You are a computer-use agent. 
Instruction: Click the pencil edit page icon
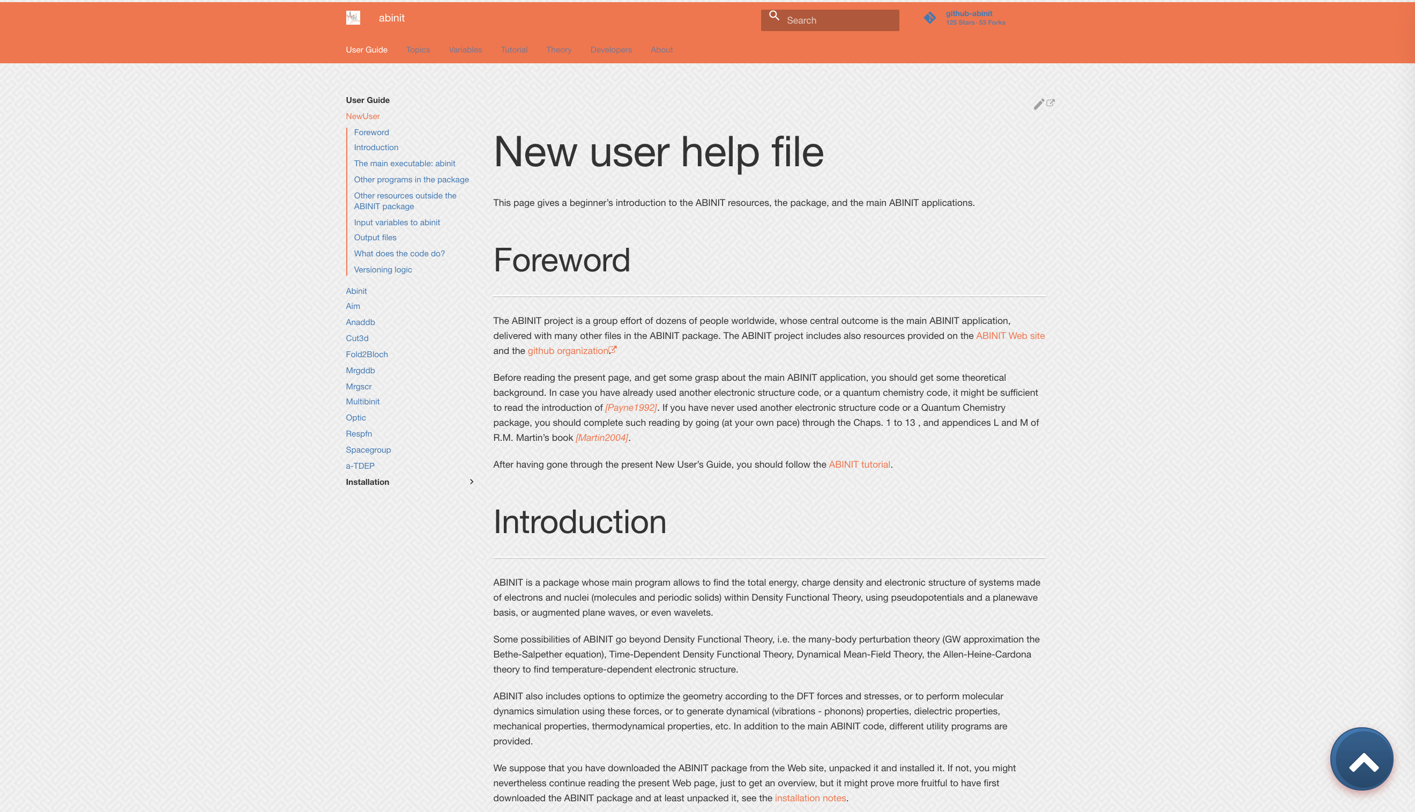click(x=1039, y=104)
